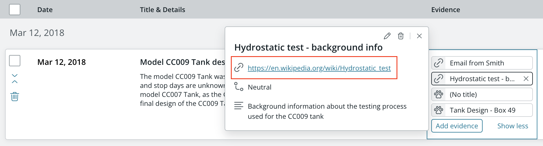543x146 pixels.
Task: Toggle the select-all checkbox in the header
Action: [x=15, y=10]
